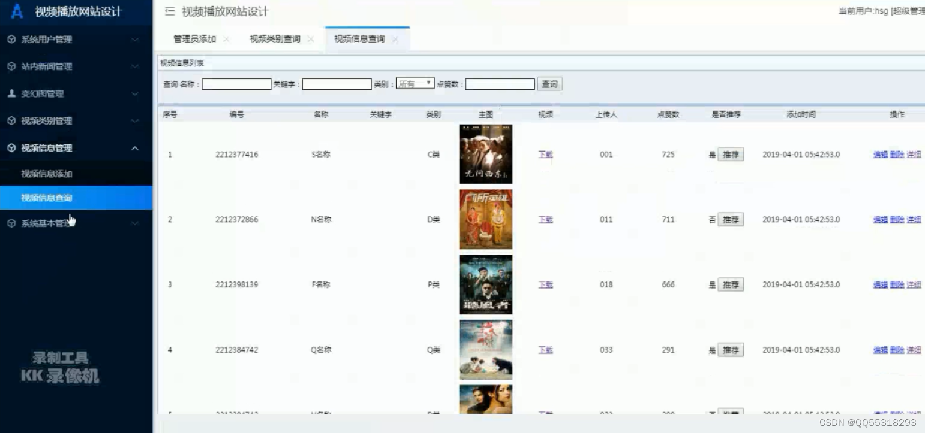View details of S名称 video entry
Viewport: 925px width, 433px height.
[914, 155]
